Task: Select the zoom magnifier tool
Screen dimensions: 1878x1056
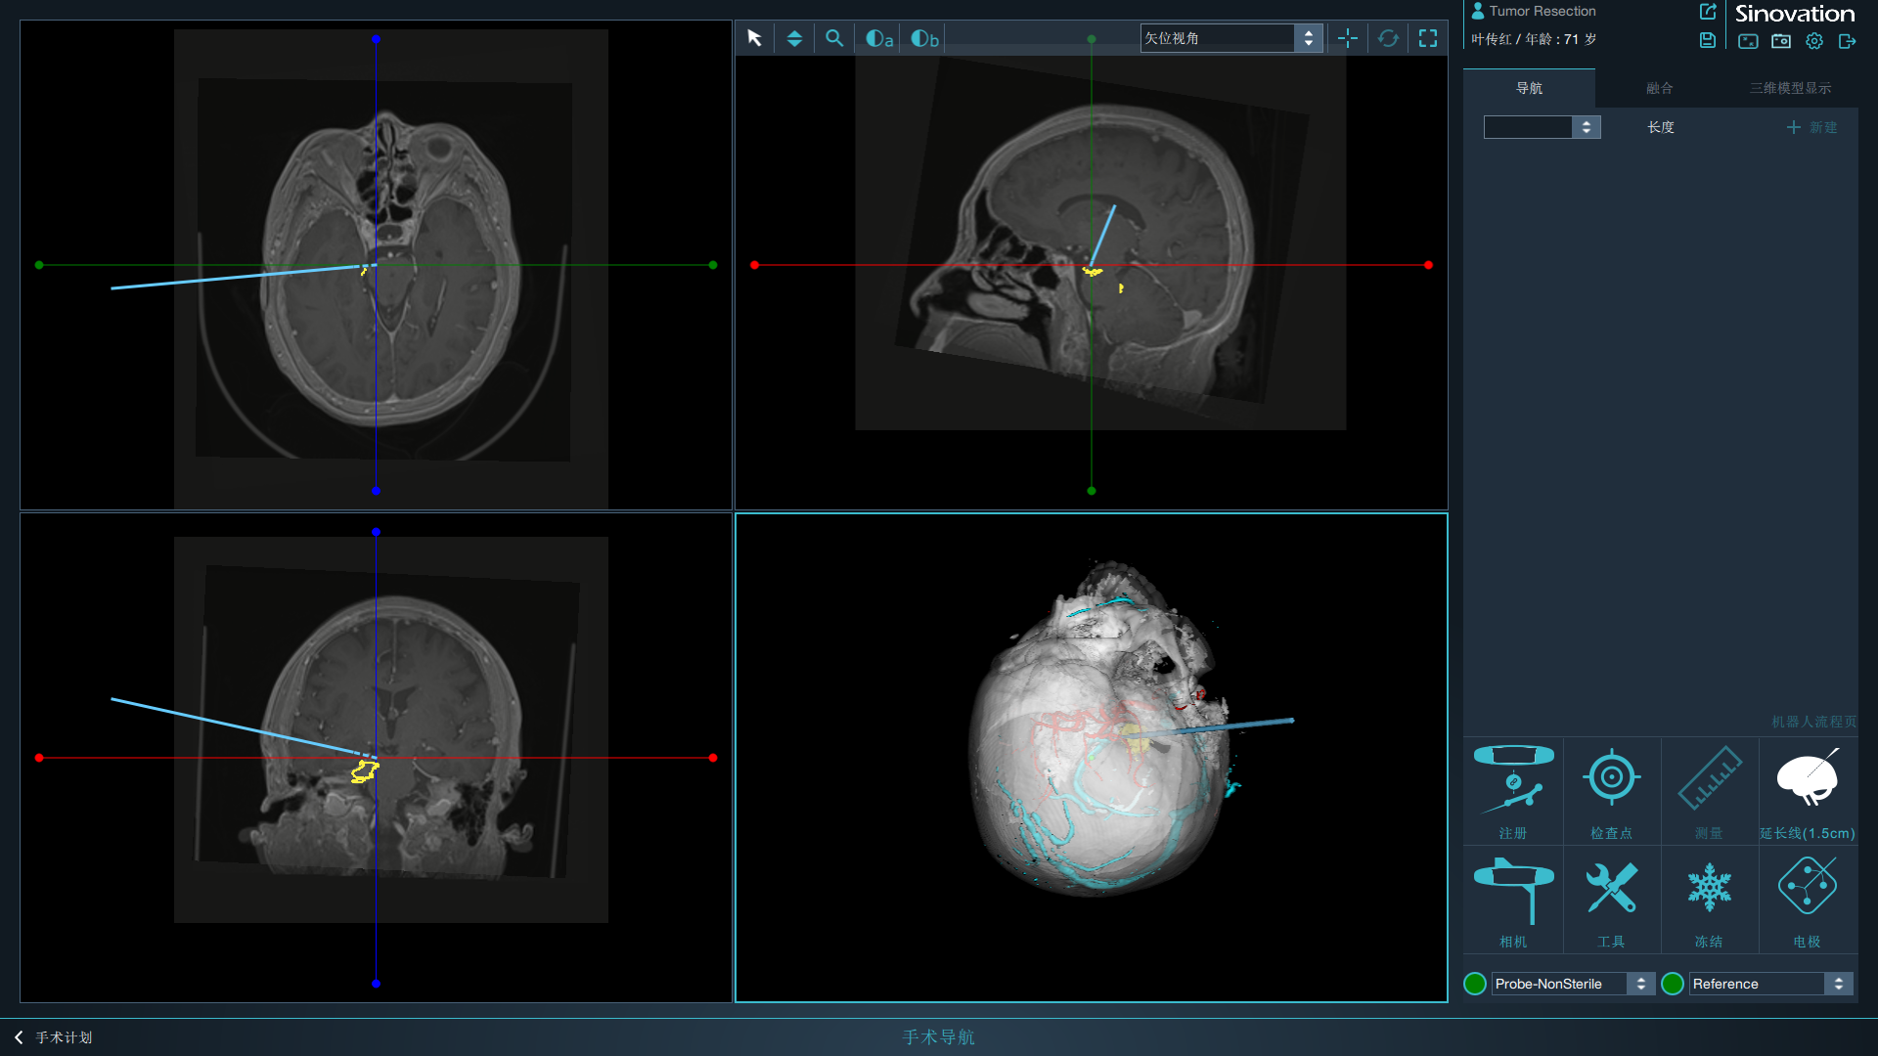Action: (834, 38)
